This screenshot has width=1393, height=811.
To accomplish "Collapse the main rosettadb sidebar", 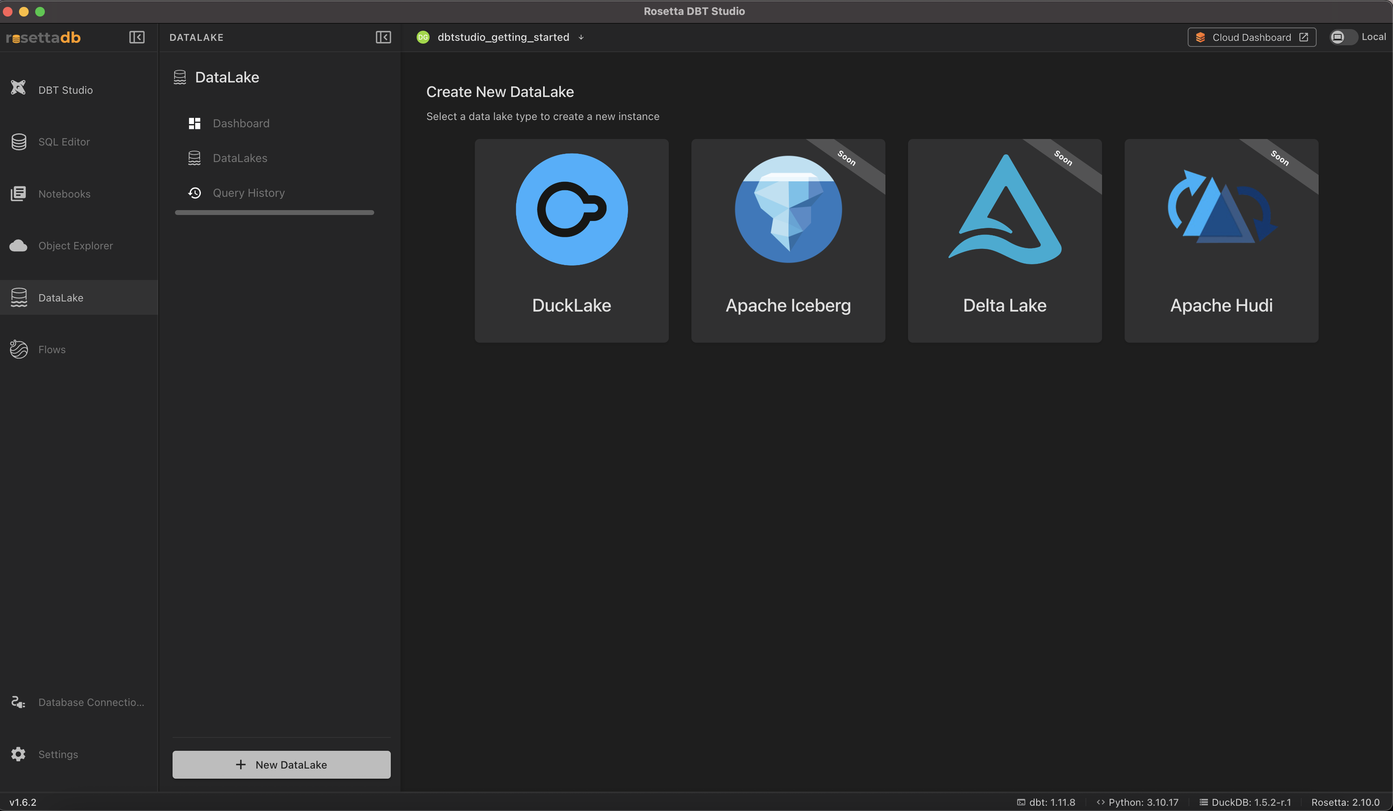I will [137, 37].
